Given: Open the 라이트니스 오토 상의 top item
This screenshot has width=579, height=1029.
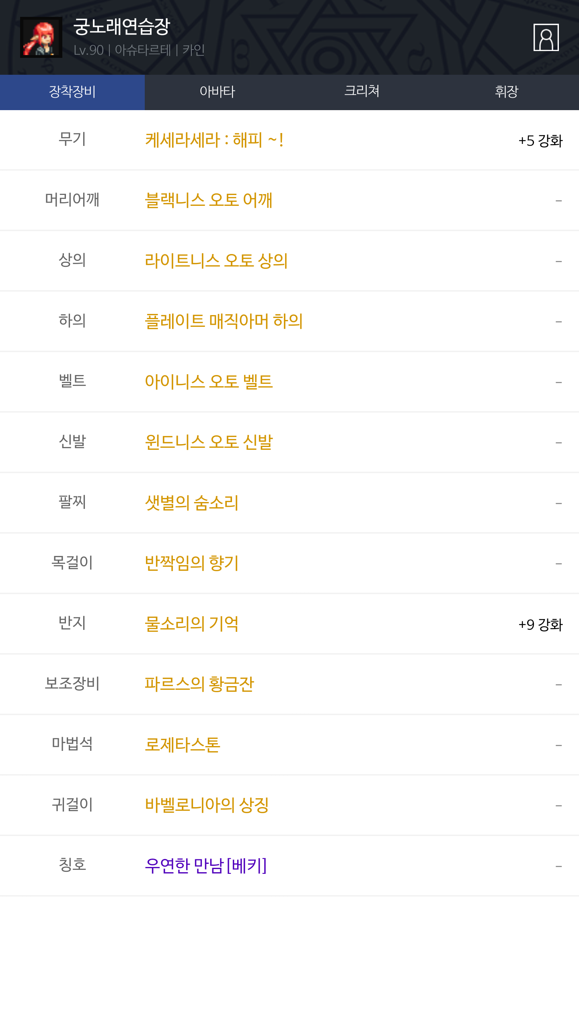Looking at the screenshot, I should 216,261.
